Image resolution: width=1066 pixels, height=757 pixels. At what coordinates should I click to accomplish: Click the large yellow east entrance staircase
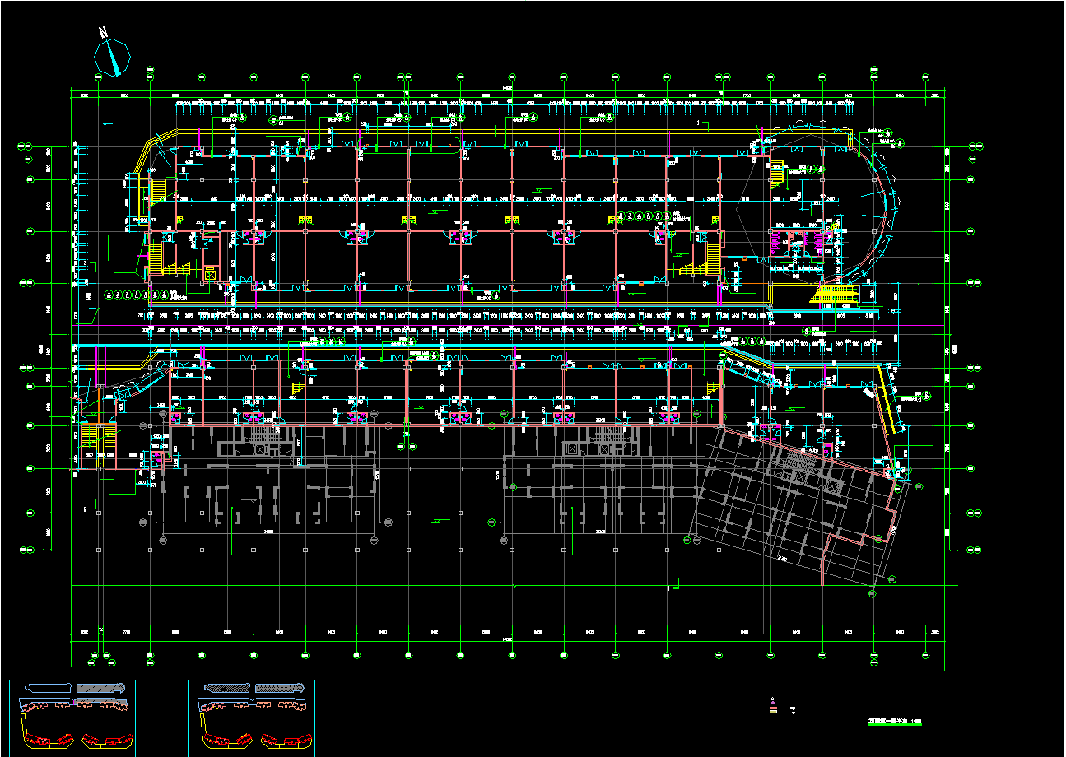point(835,295)
